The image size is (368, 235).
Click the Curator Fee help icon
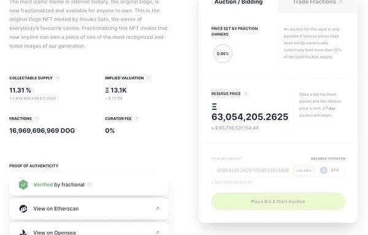[x=137, y=119]
